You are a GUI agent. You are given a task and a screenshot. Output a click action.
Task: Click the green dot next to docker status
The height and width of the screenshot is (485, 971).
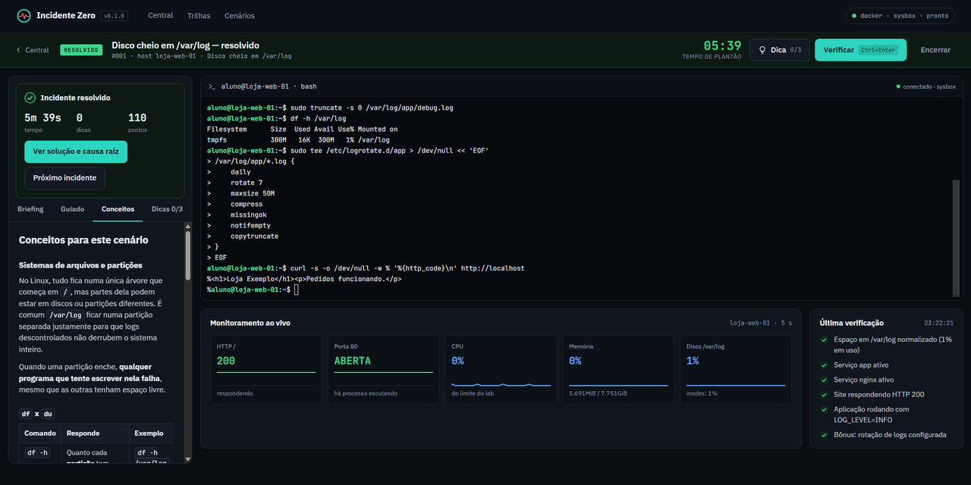(x=854, y=16)
